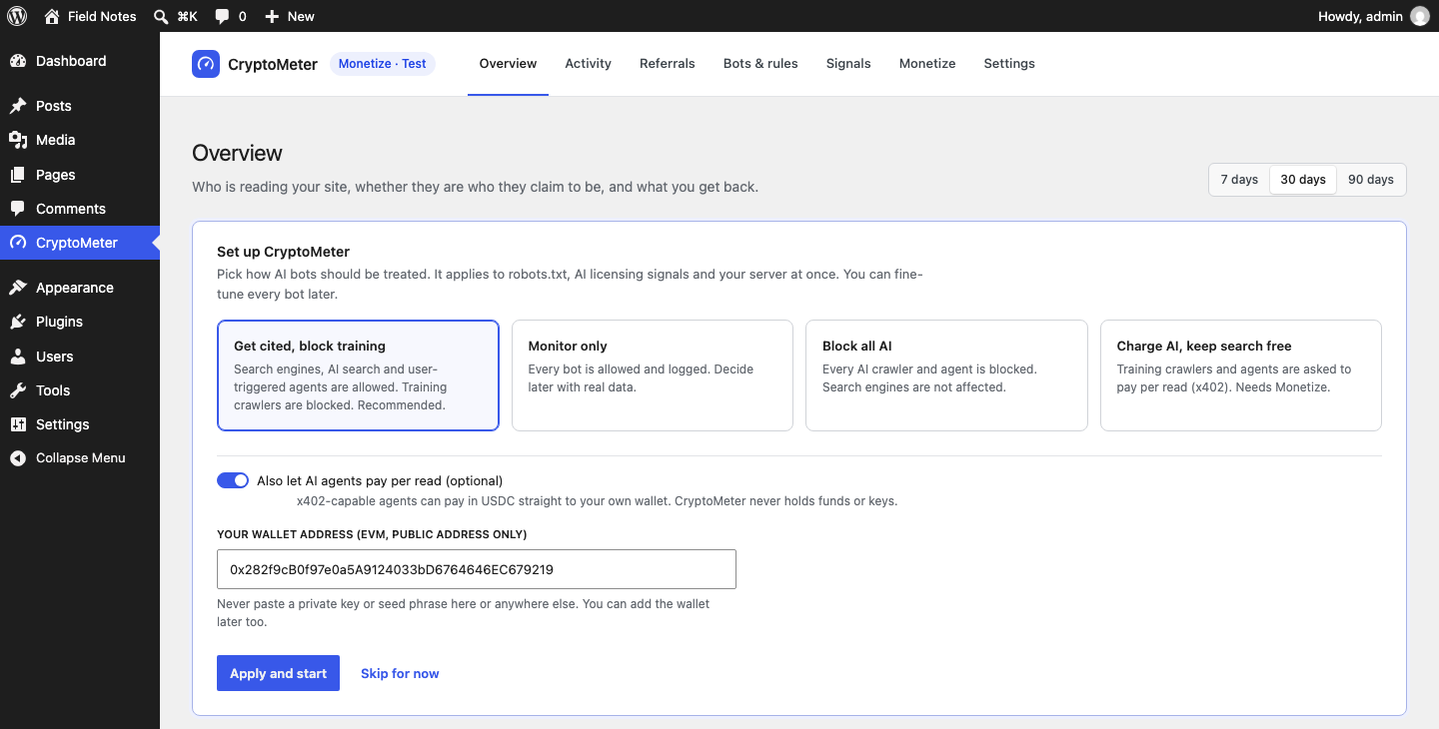Switch range to 7 days
The height and width of the screenshot is (729, 1439).
(x=1239, y=180)
